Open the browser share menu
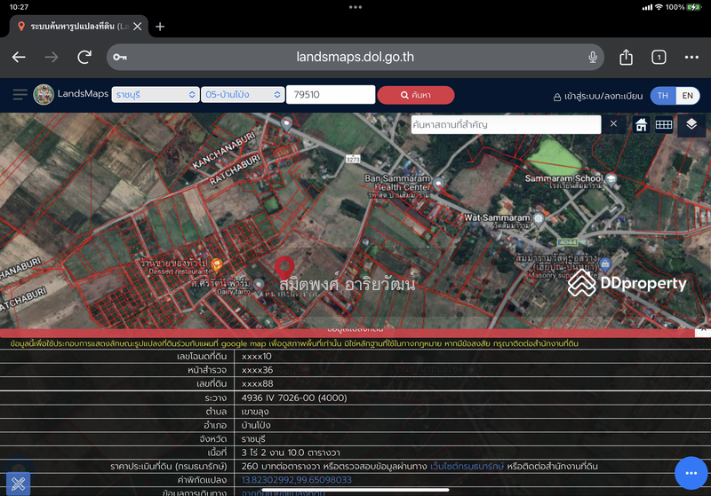Viewport: 711px width, 496px height. (x=626, y=57)
